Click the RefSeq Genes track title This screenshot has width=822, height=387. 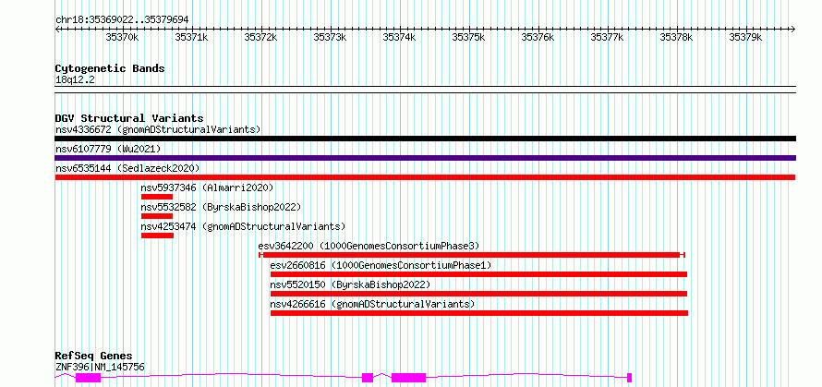point(93,357)
